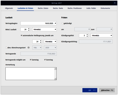118x95 pixels.
Task: Go to the Rechn. Positionen tab
Action: tap(75, 8)
